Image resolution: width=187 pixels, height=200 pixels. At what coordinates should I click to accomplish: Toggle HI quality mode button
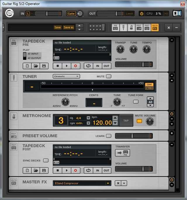coord(166,13)
